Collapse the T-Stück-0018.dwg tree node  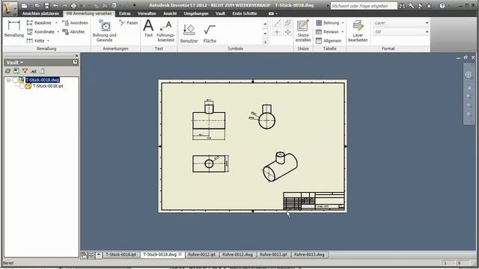click(x=8, y=80)
